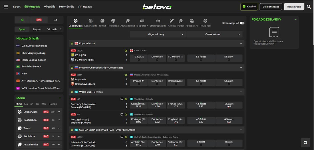Bet on Döntetlen at 4.28
The height and width of the screenshot is (150, 314).
(157, 105)
